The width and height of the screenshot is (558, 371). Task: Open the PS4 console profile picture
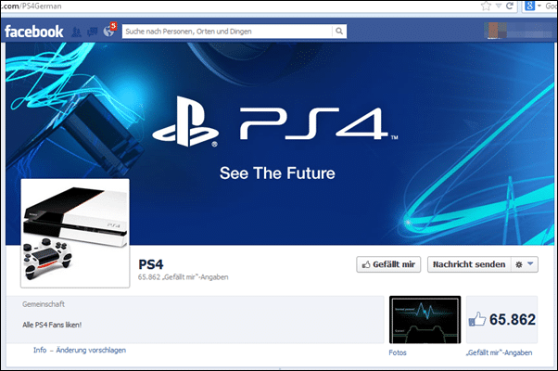75,233
